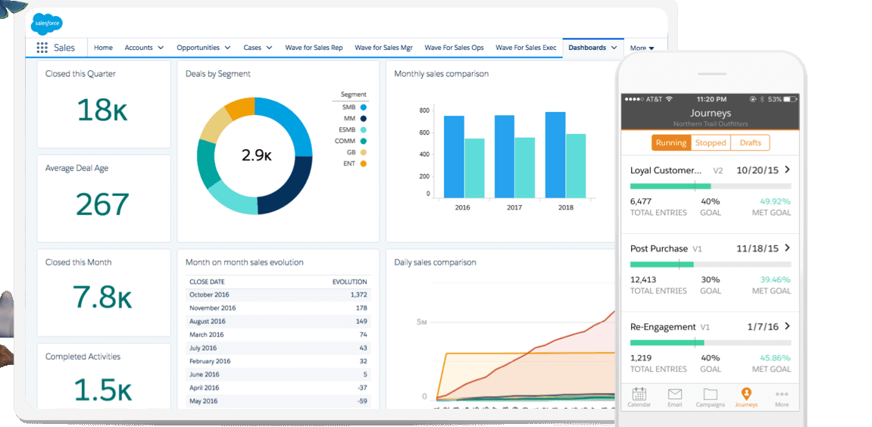This screenshot has height=427, width=872.
Task: Switch to Wave for Sales Rep tab
Action: point(314,48)
